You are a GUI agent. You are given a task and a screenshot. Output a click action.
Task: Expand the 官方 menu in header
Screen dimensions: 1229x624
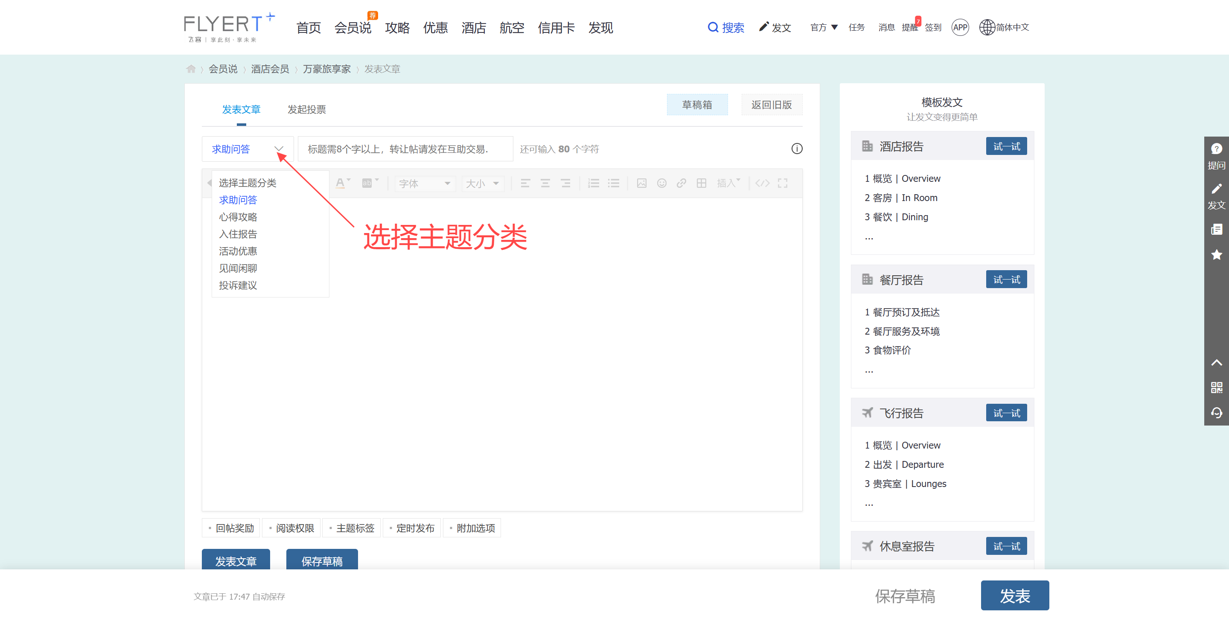click(824, 27)
